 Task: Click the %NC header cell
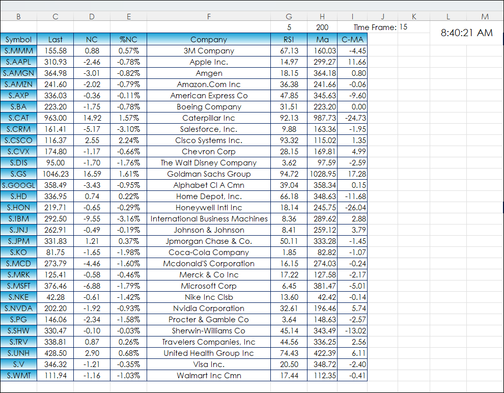(x=129, y=39)
